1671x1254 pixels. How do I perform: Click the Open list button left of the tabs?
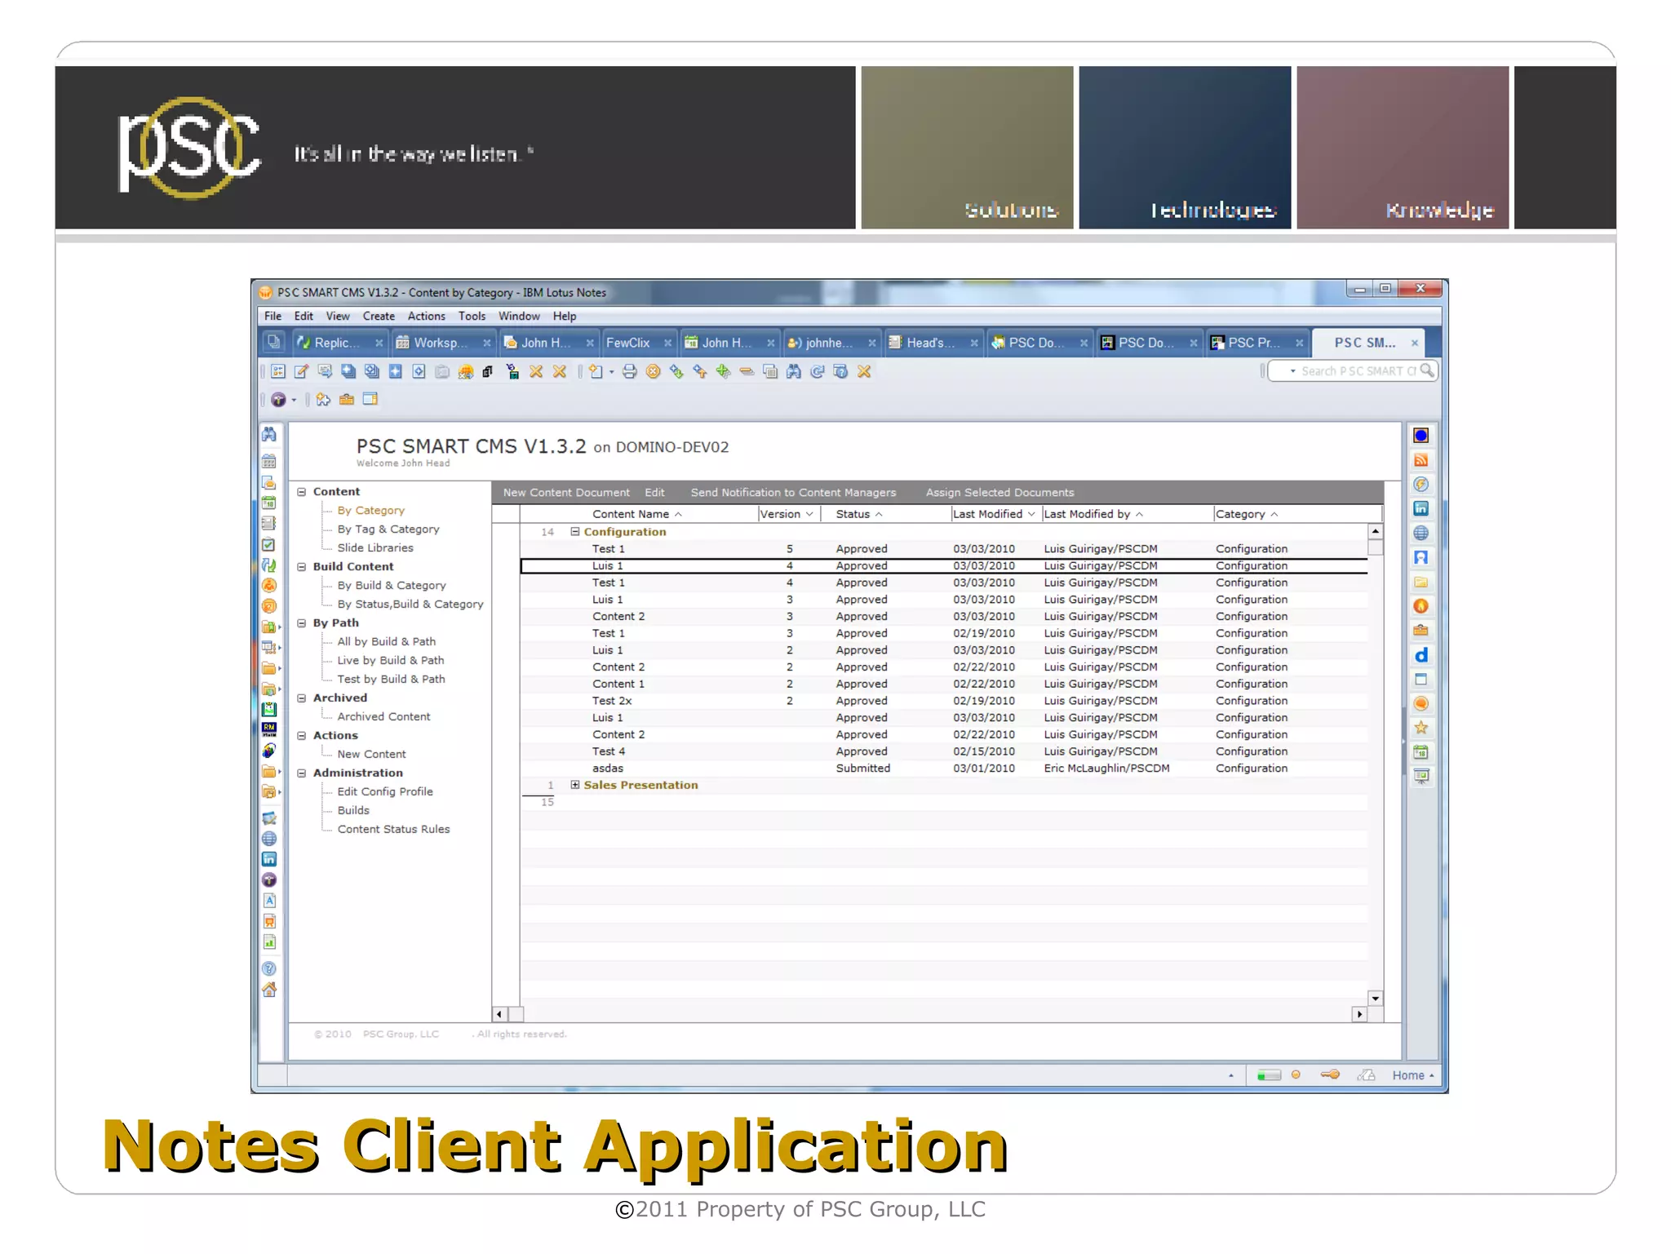click(273, 343)
